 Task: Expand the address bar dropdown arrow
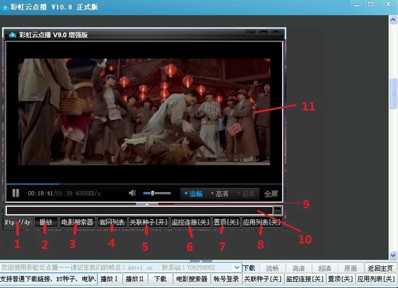236,268
